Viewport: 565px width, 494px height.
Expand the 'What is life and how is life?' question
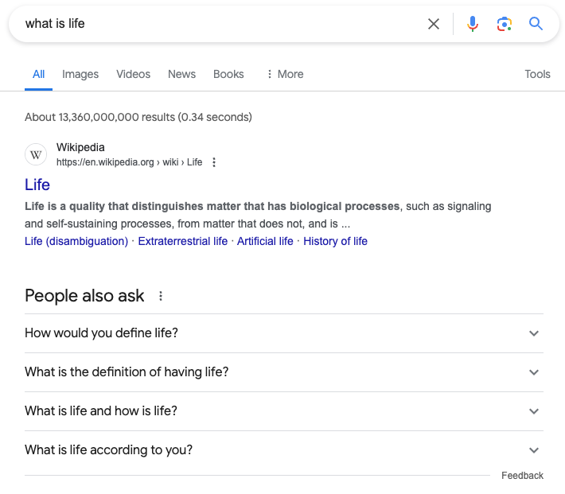click(534, 411)
